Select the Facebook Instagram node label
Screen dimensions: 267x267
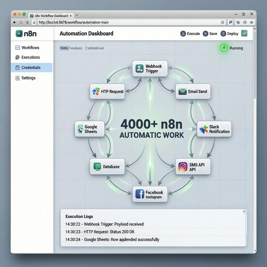point(154,194)
